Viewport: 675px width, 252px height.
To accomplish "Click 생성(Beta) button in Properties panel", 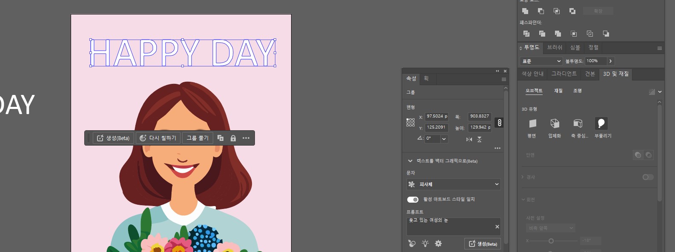I will (483, 244).
